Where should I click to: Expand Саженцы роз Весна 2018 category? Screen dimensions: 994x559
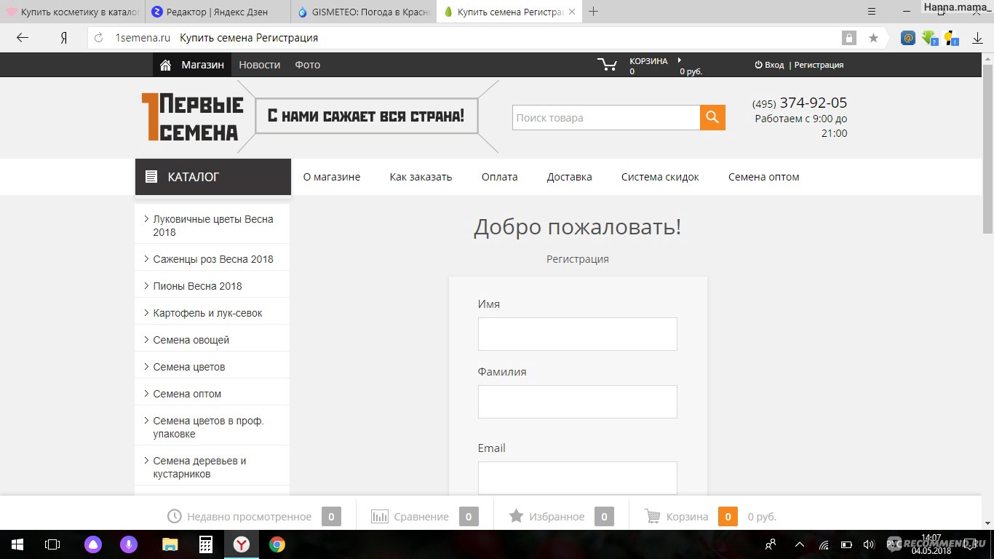point(212,259)
